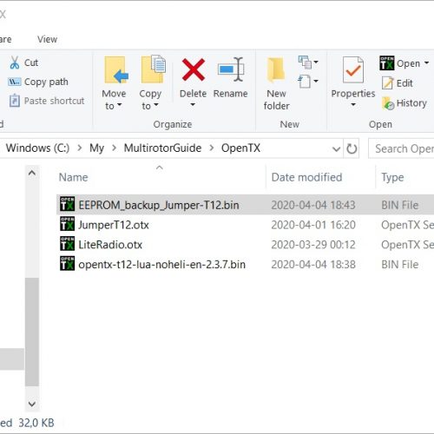Sort by the Date modified column header
This screenshot has width=434, height=434.
306,177
